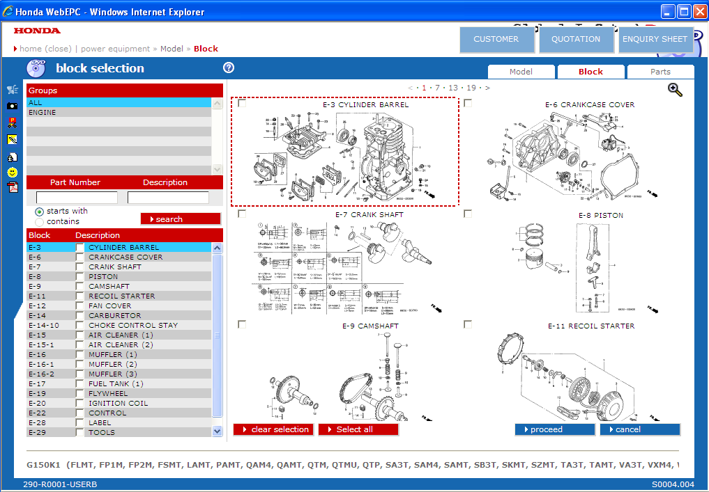Select the 'starts with' radio button
This screenshot has width=709, height=492.
point(39,212)
